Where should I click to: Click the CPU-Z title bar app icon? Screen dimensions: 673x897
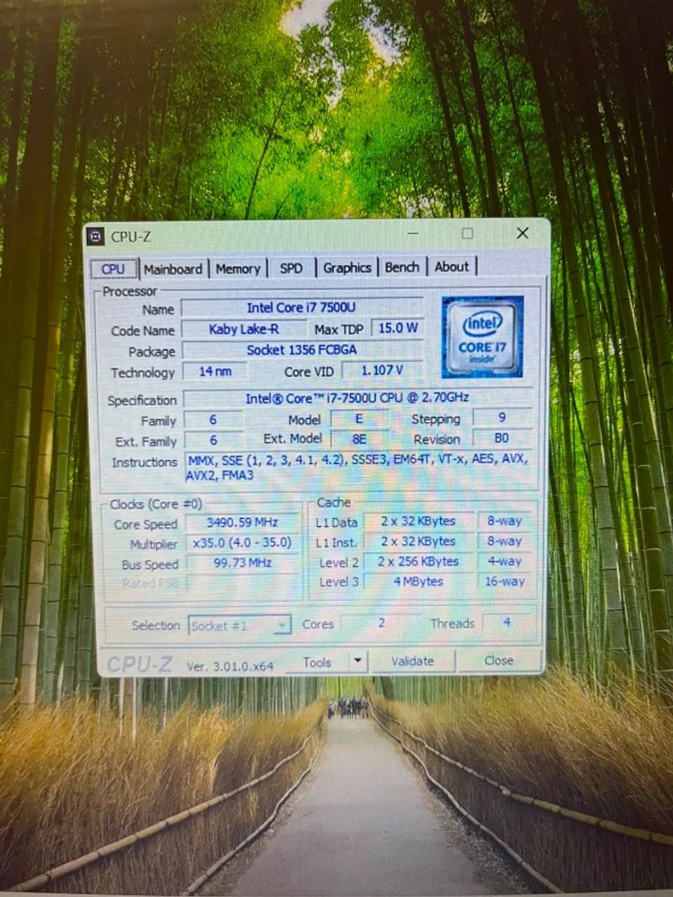(95, 237)
